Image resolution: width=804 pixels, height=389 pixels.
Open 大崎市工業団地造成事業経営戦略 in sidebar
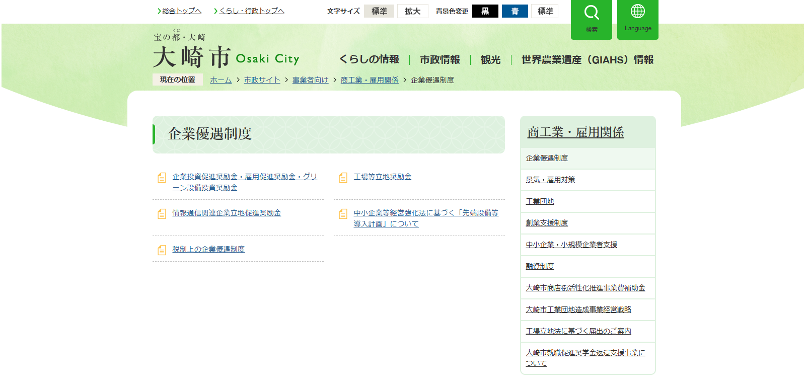578,309
